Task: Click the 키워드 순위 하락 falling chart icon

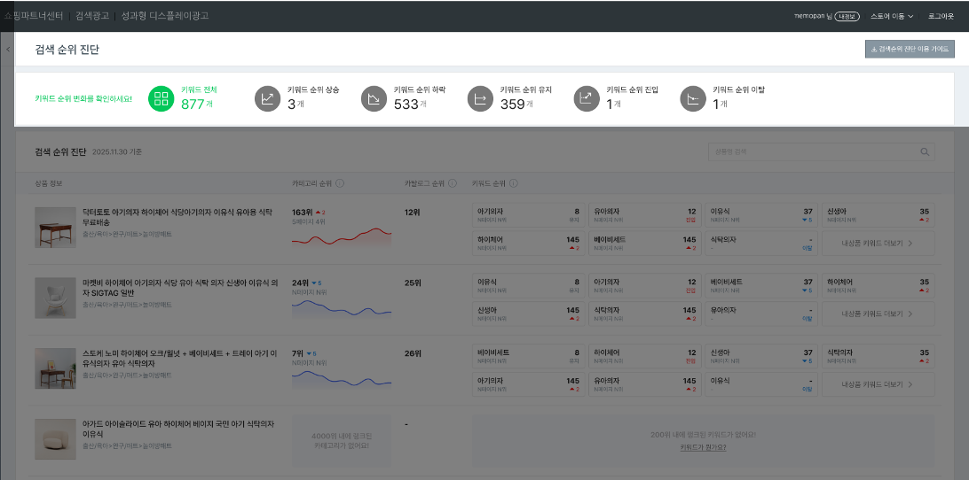Action: (x=374, y=99)
